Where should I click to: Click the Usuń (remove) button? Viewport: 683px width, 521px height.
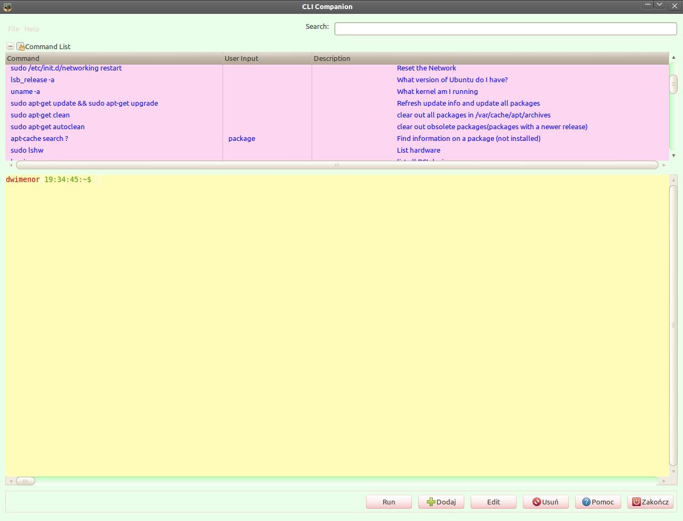point(546,502)
